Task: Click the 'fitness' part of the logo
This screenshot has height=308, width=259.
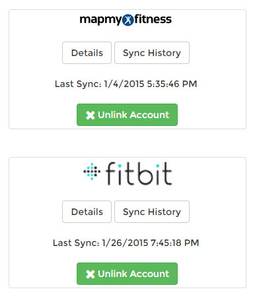Action: (x=153, y=19)
